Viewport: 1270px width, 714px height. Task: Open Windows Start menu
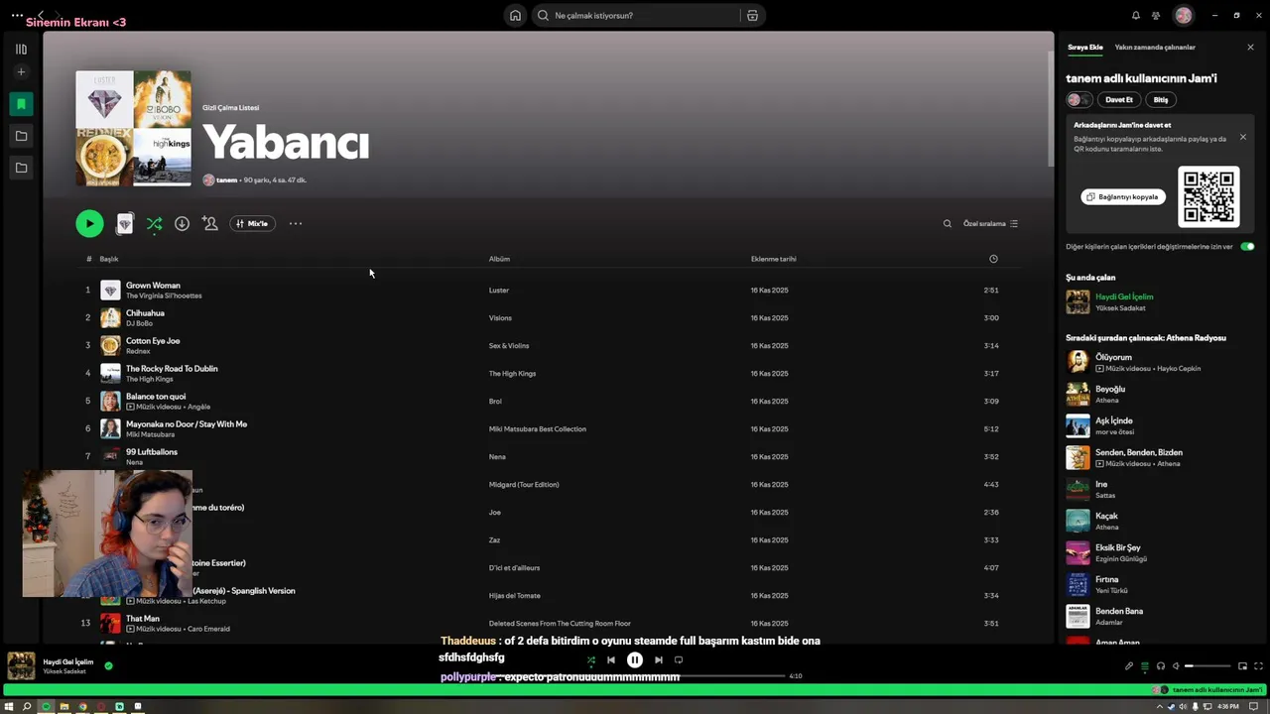click(x=9, y=707)
